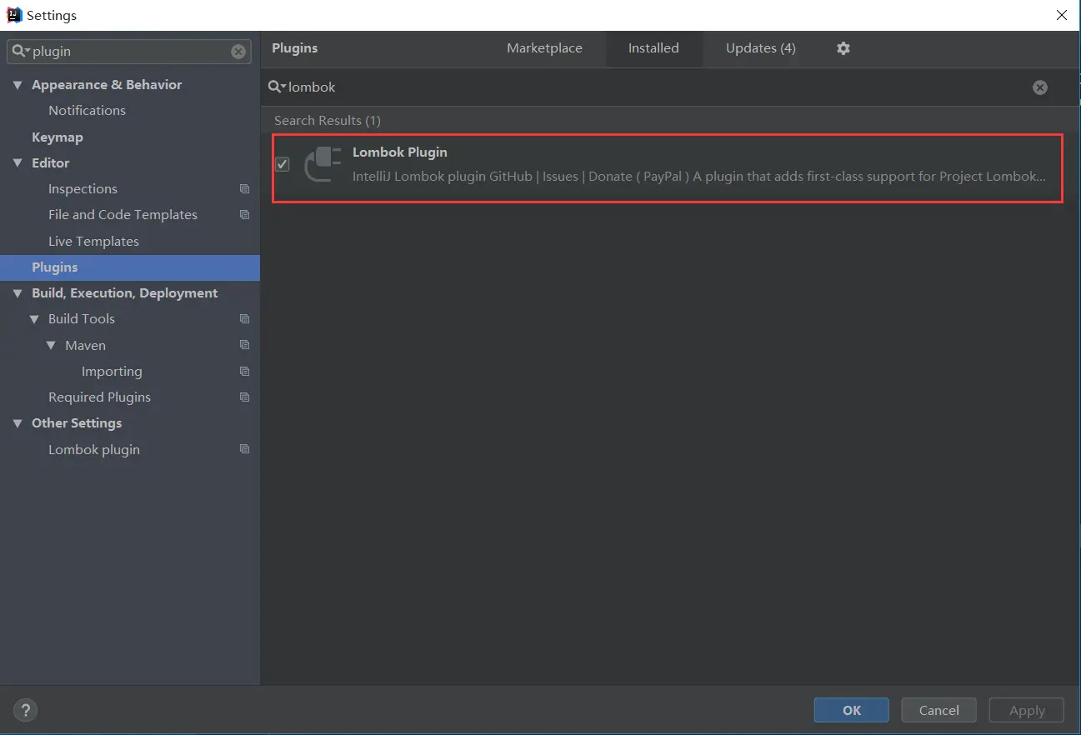Screen dimensions: 1081x735
Task: Select Plugins in the settings tree
Action: click(x=130, y=267)
